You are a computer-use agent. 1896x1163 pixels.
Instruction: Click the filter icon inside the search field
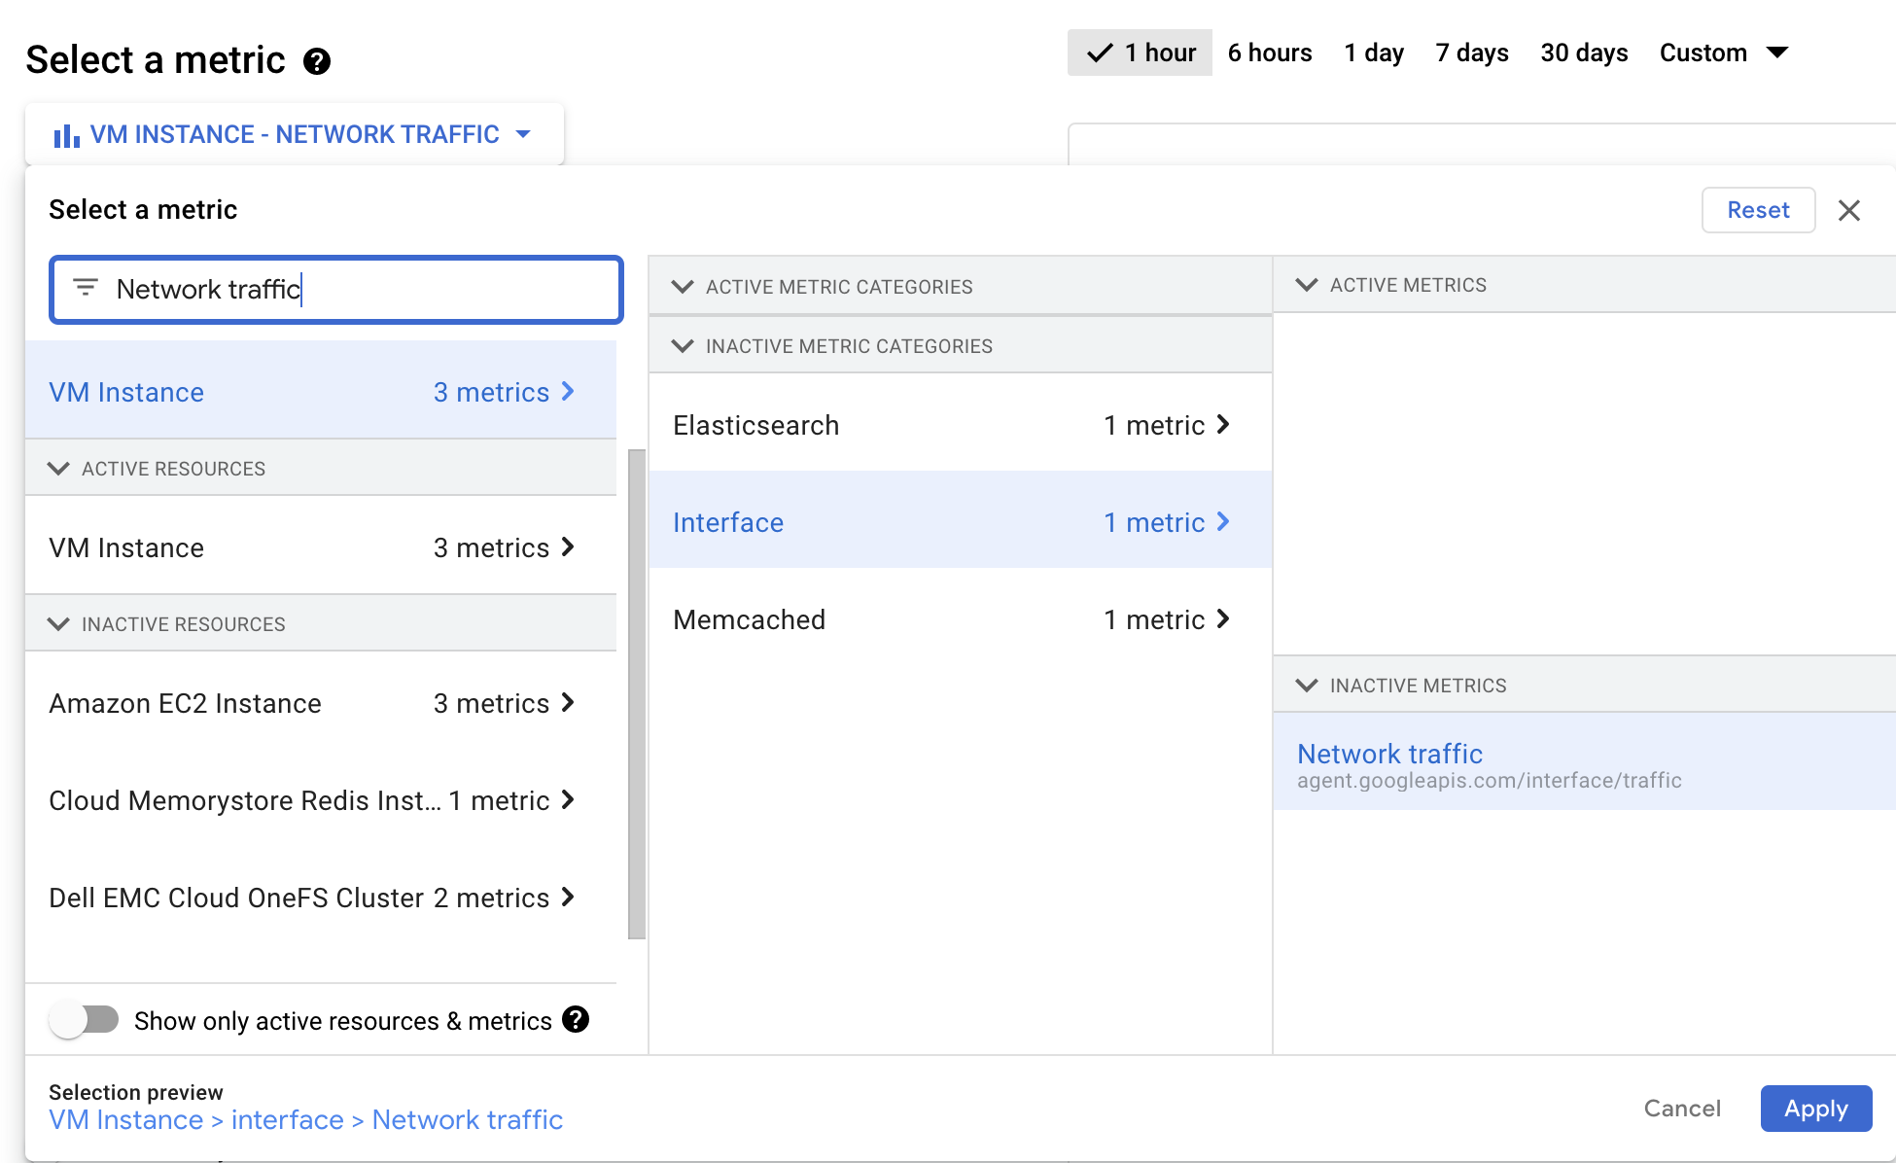point(85,289)
